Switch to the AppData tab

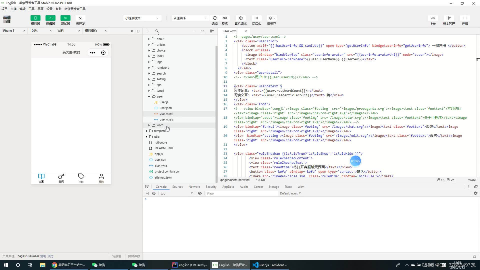(x=228, y=187)
